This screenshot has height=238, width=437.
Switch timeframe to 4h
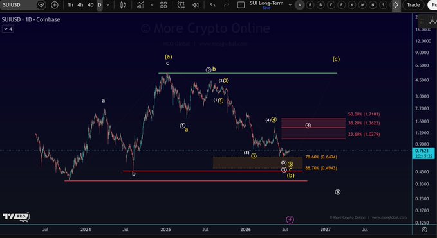[80, 4]
